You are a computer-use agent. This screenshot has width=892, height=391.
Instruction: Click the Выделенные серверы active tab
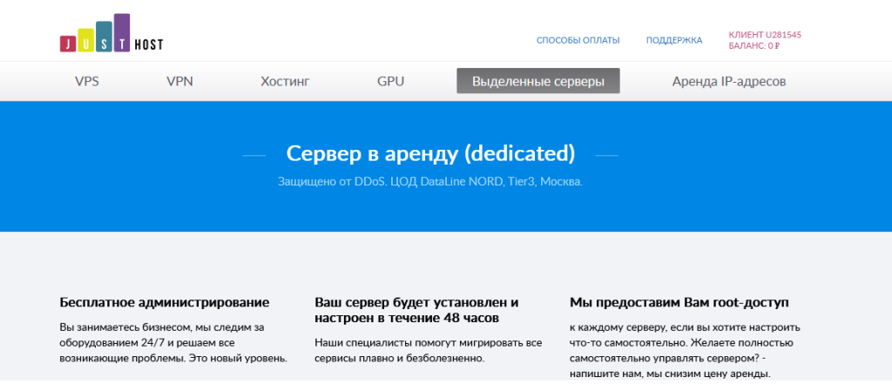click(x=537, y=81)
